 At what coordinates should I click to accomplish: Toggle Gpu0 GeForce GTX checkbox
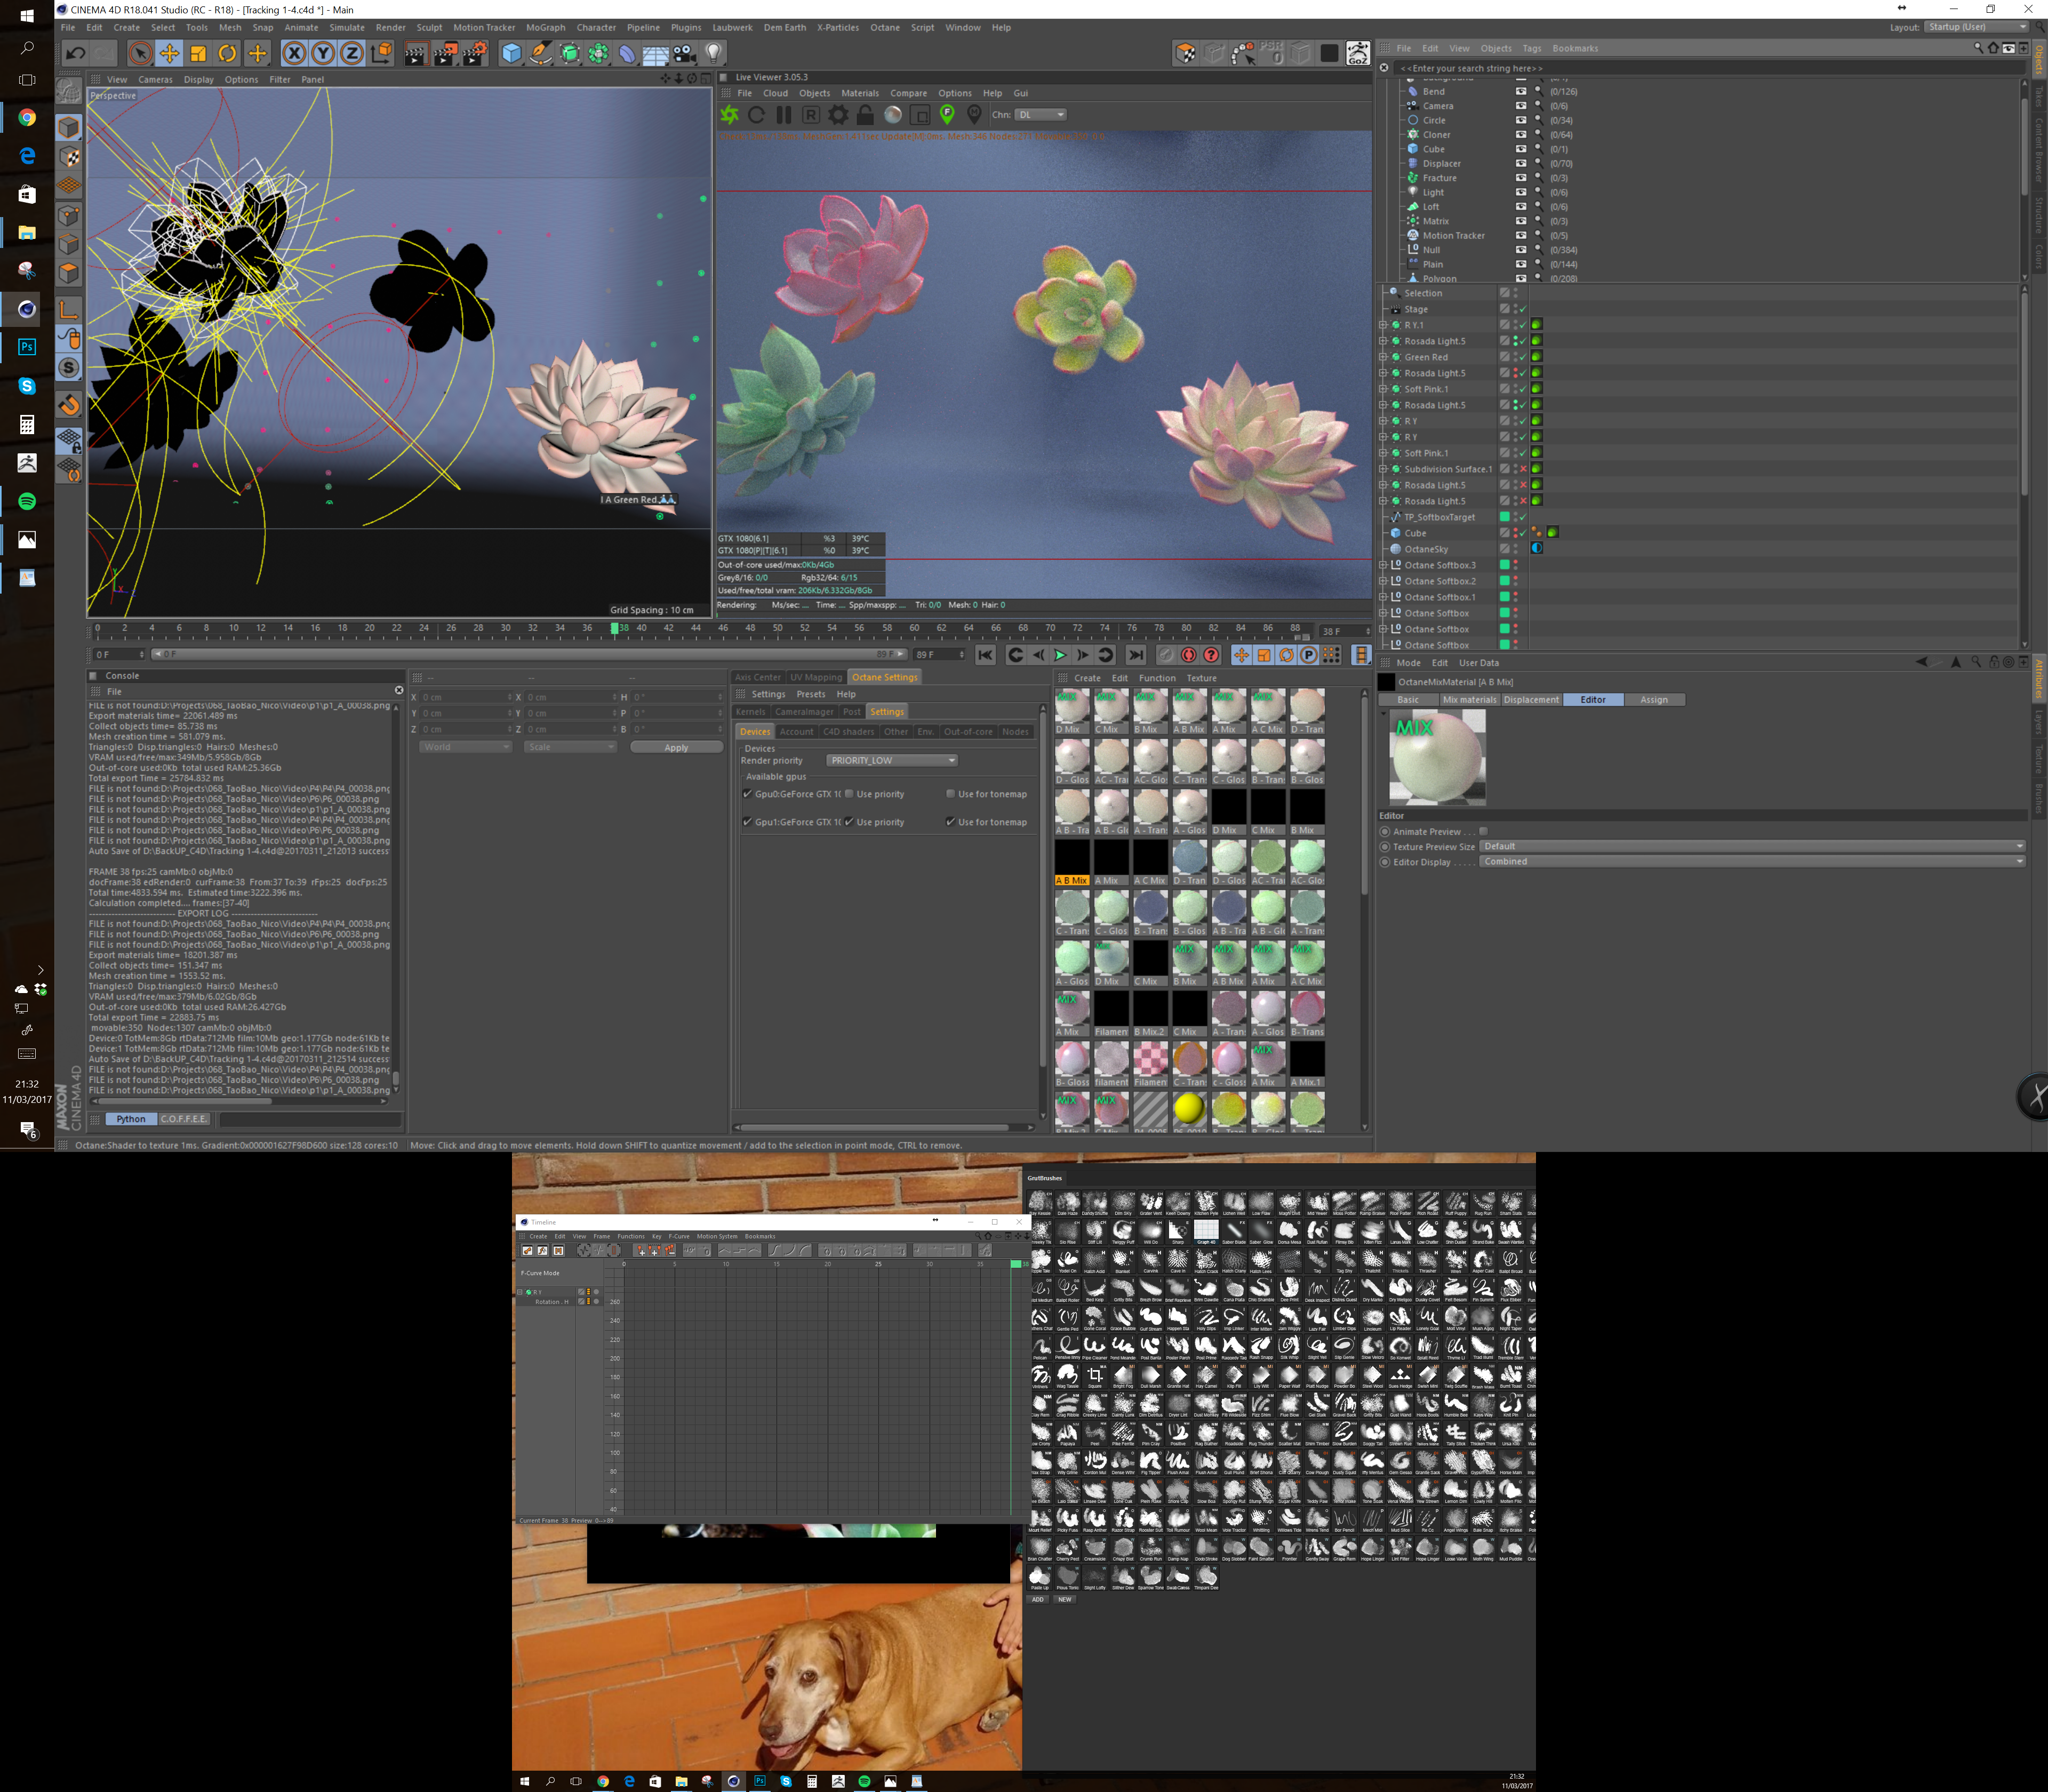747,794
